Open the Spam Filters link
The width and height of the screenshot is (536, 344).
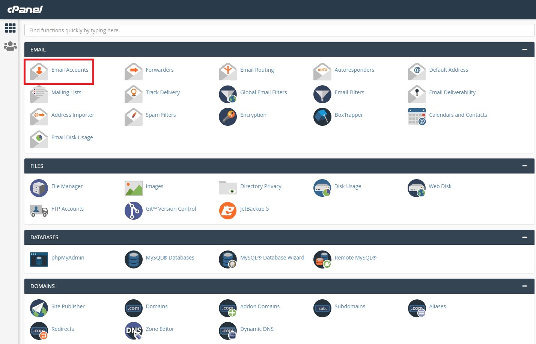pos(161,115)
